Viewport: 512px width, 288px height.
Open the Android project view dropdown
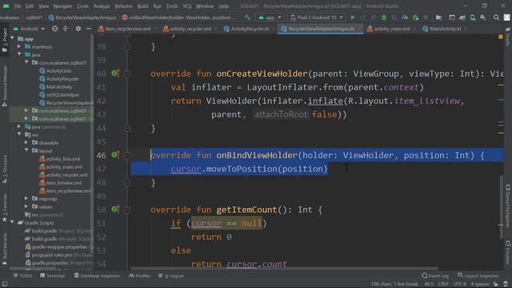click(x=30, y=29)
